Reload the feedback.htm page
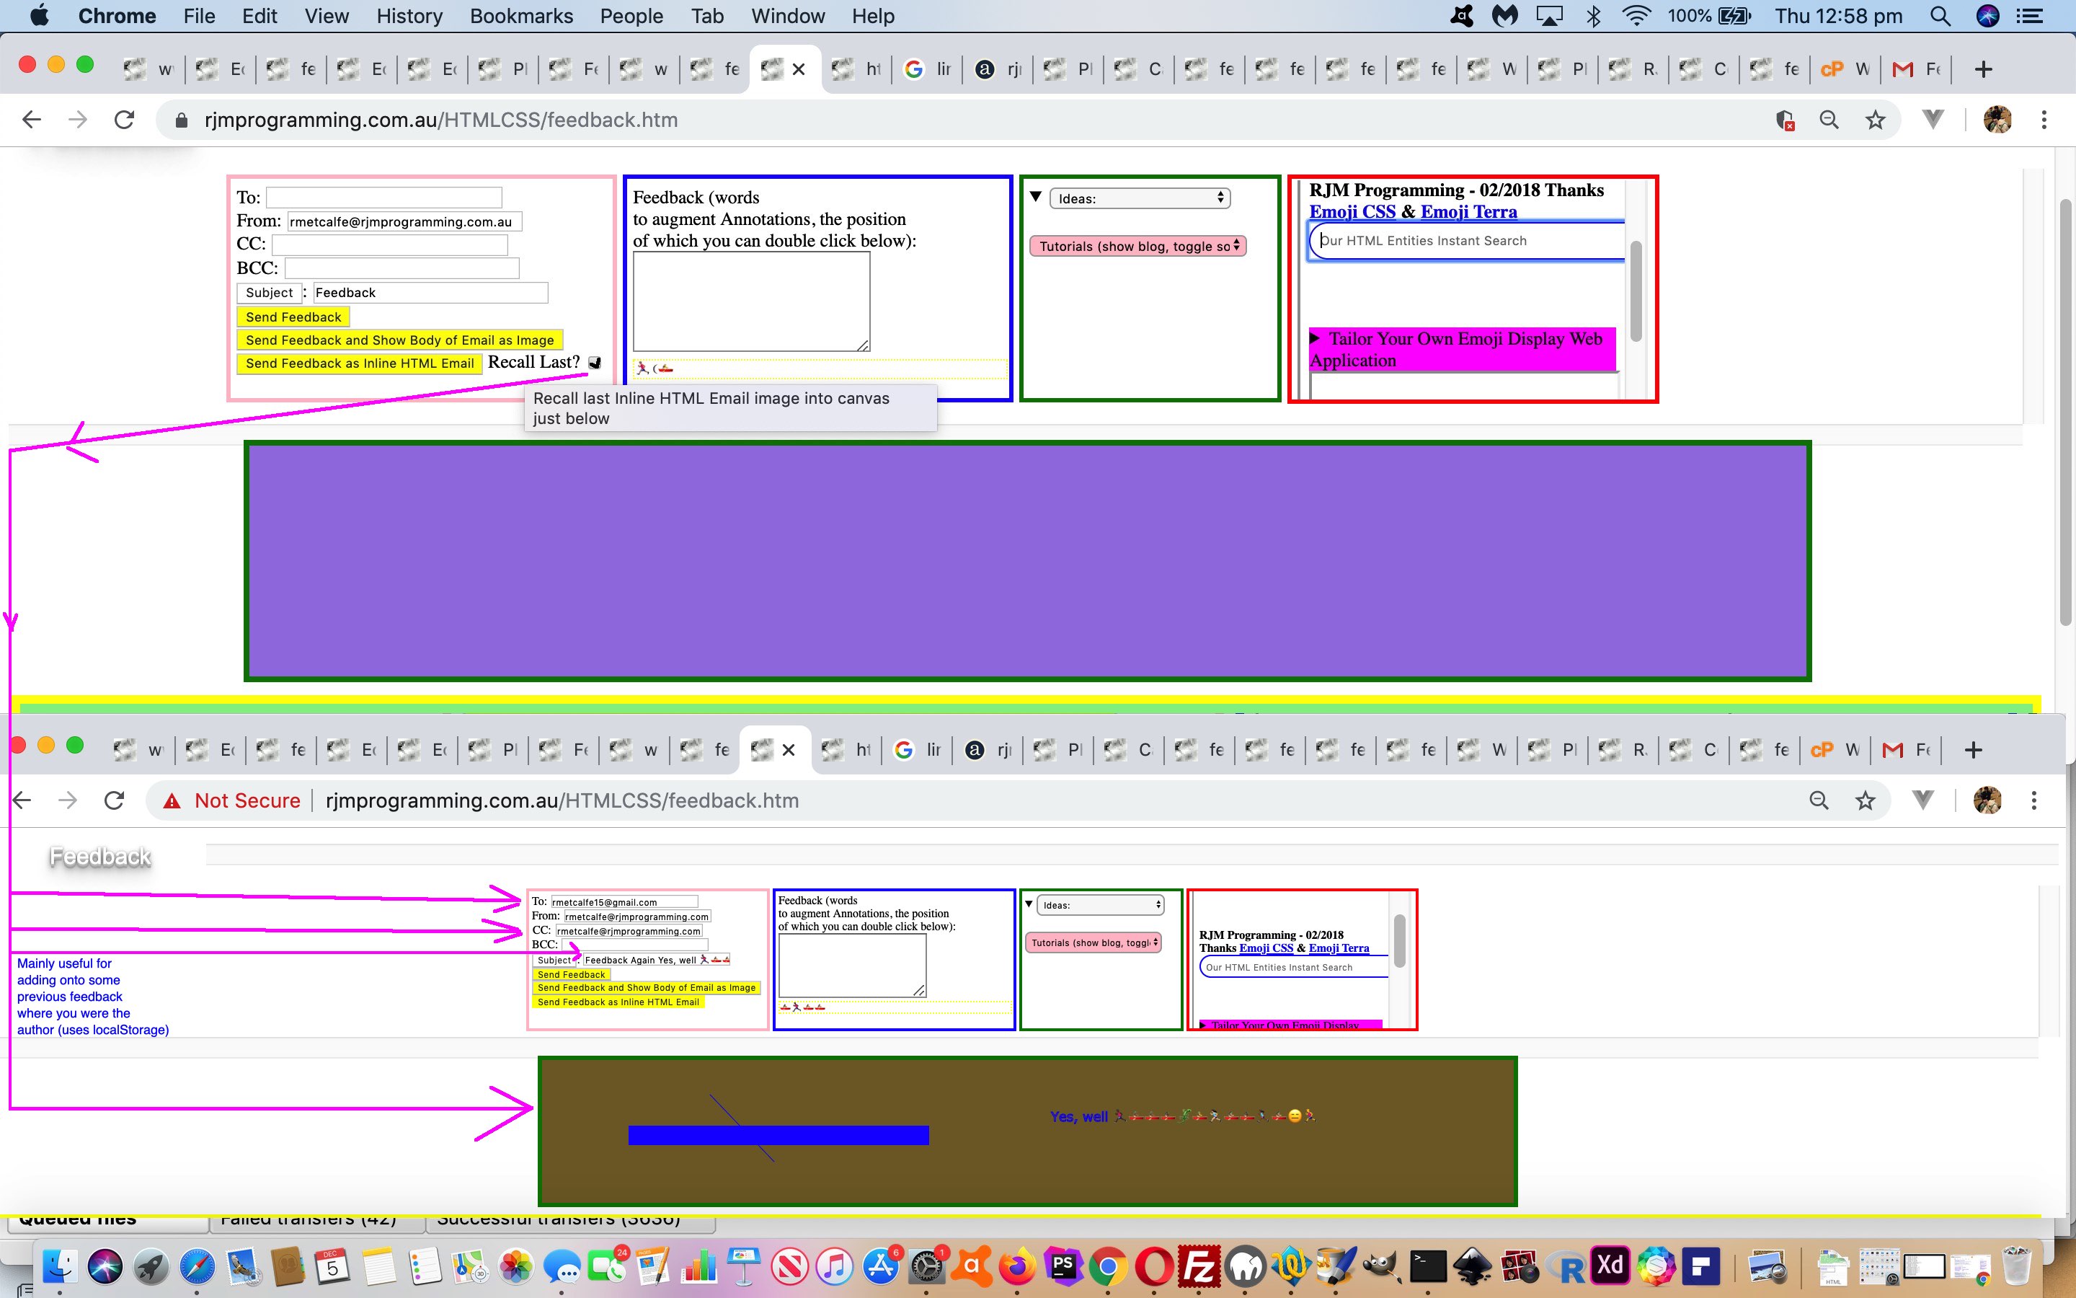Image resolution: width=2076 pixels, height=1298 pixels. pyautogui.click(x=125, y=119)
